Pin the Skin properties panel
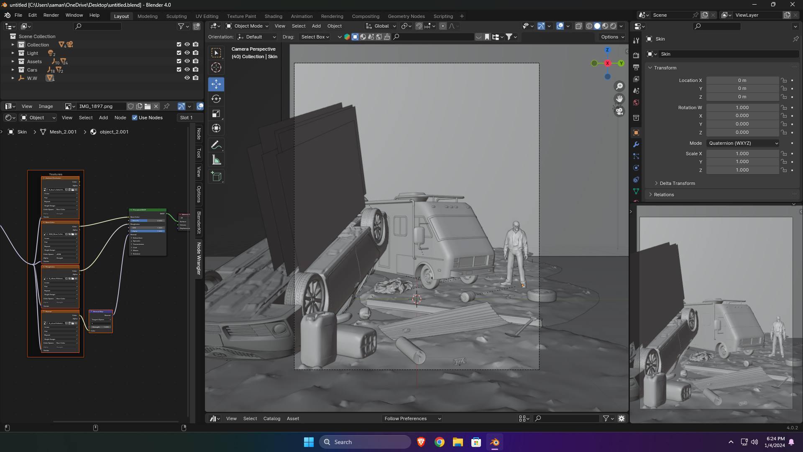 (x=795, y=39)
